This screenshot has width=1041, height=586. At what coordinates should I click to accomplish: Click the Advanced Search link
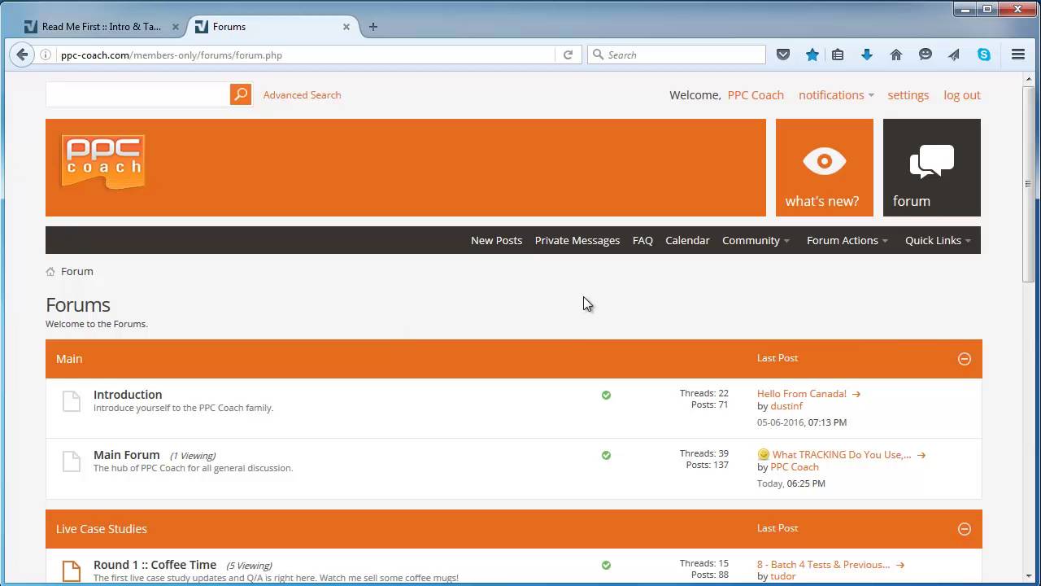coord(302,95)
